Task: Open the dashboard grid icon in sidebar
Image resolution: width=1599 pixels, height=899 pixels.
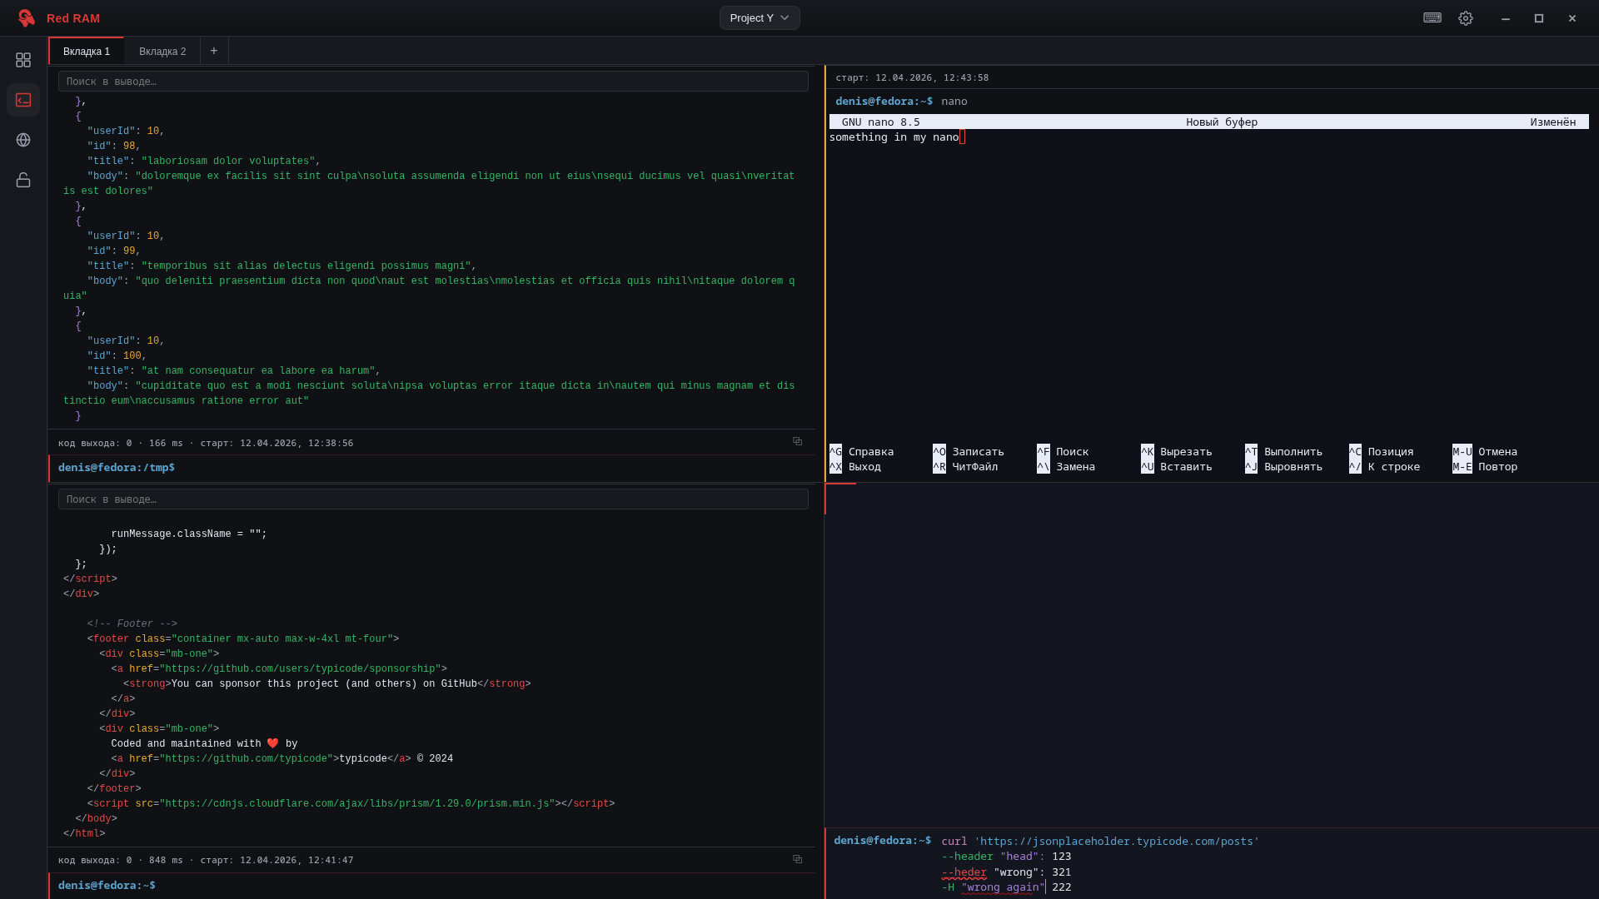Action: 23,60
